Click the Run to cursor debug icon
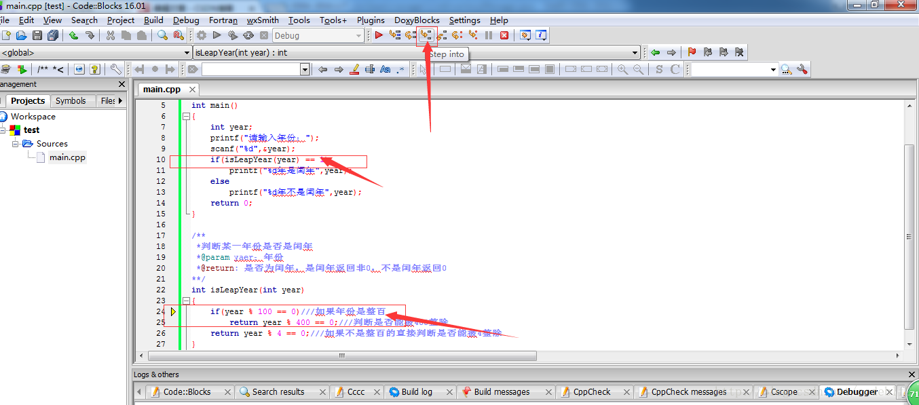 click(x=394, y=35)
